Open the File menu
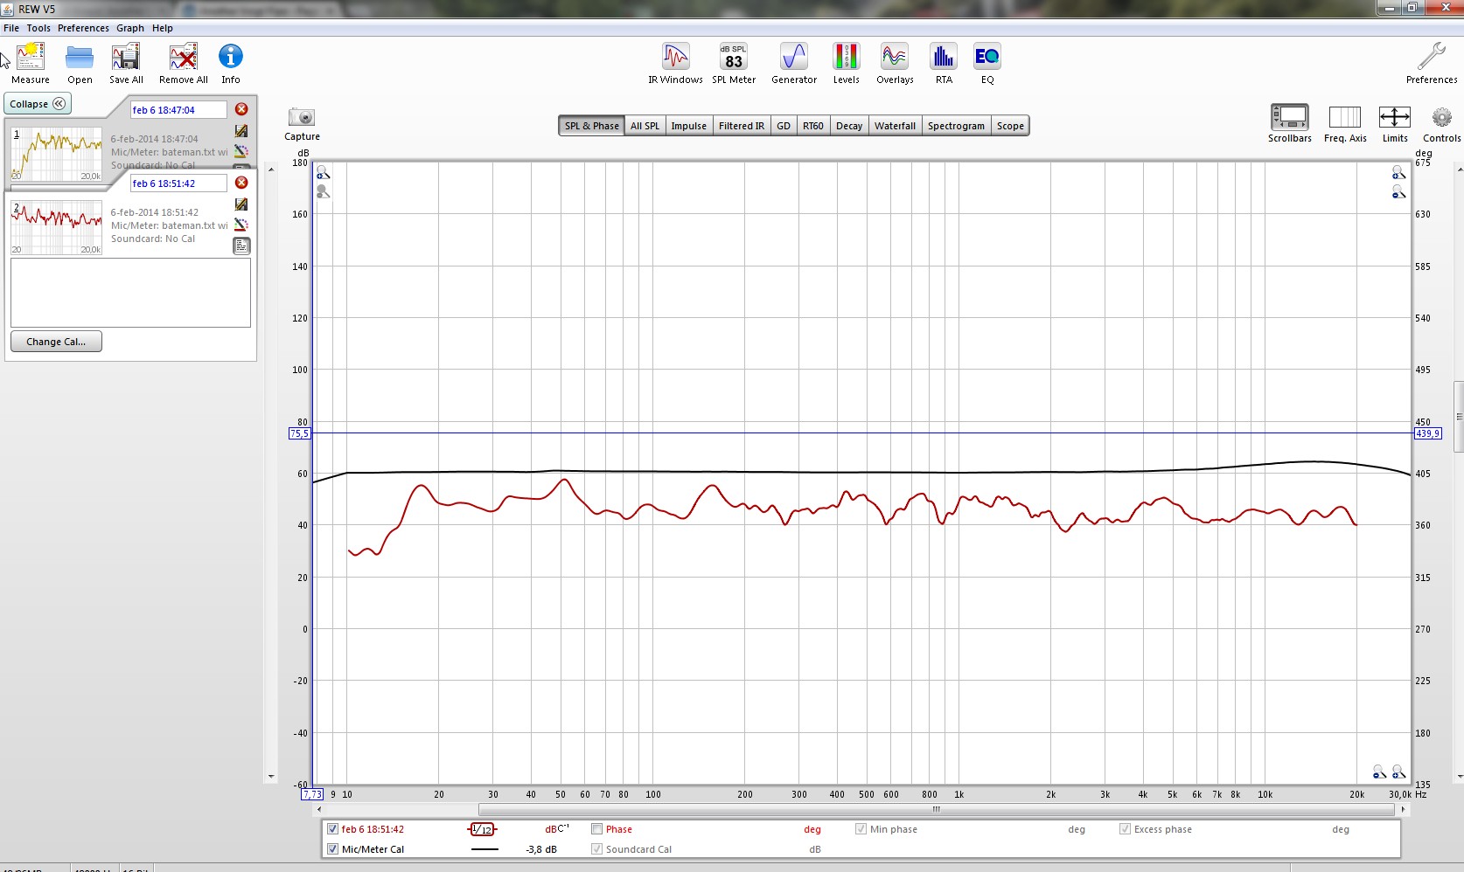Screen dimensions: 1464x872 [x=11, y=28]
